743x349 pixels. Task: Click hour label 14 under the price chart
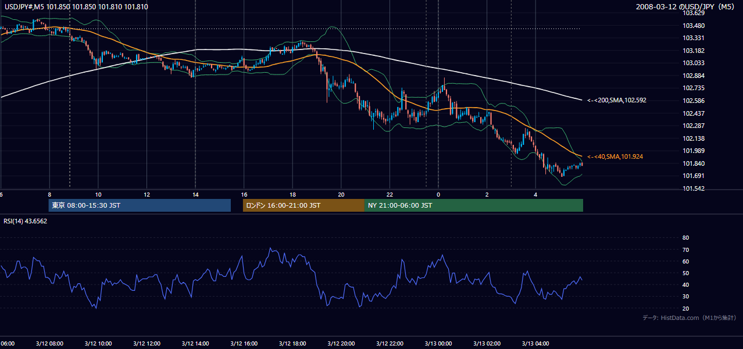pyautogui.click(x=195, y=195)
